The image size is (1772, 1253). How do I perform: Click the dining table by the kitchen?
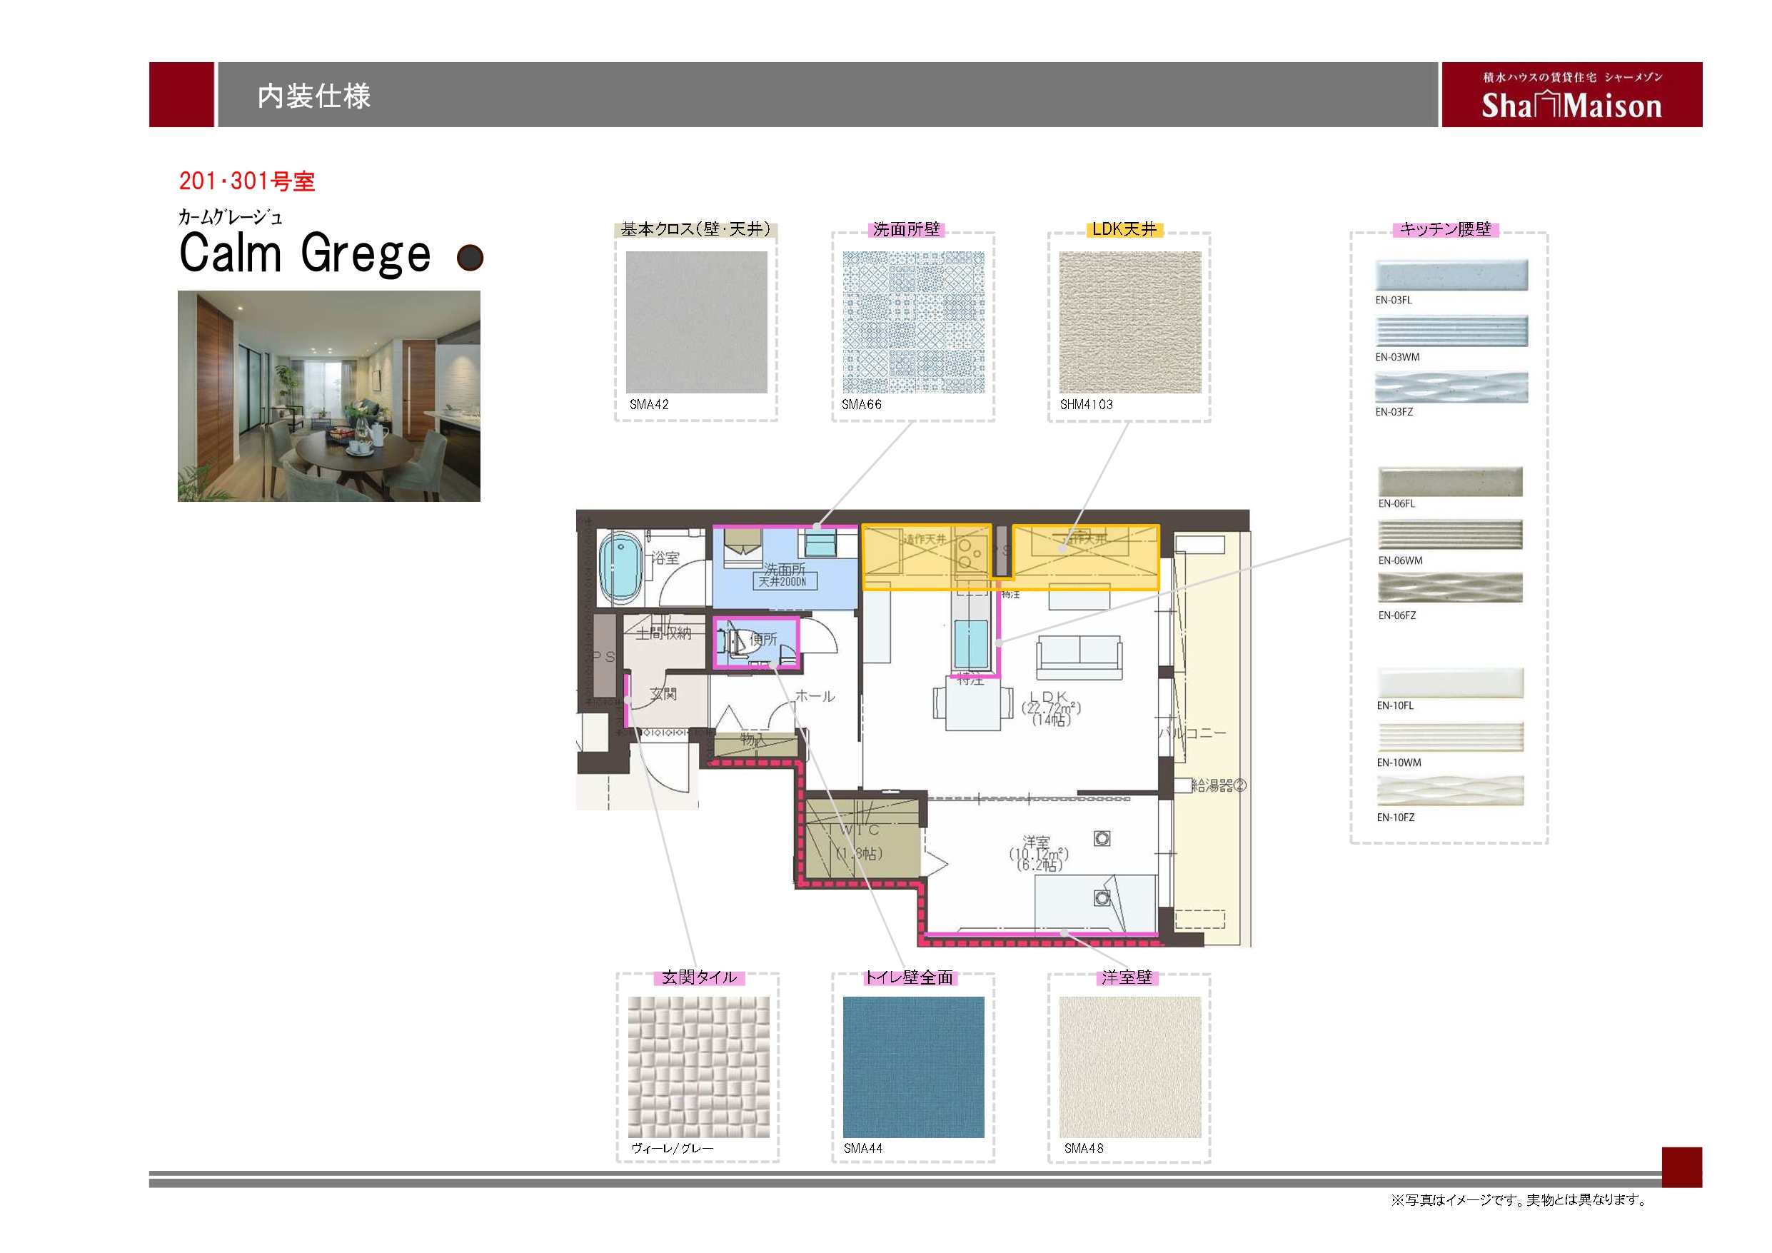pos(973,703)
